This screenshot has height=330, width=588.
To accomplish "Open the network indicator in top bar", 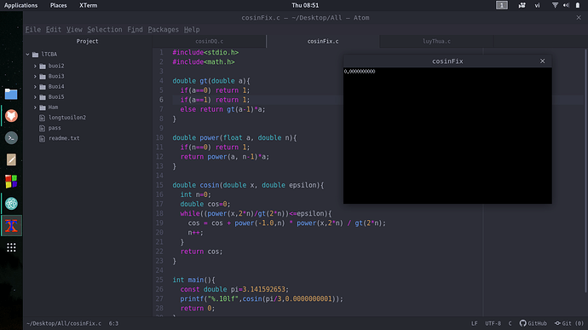I will 555,5.
